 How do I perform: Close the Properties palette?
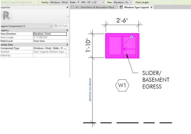(x=67, y=7)
